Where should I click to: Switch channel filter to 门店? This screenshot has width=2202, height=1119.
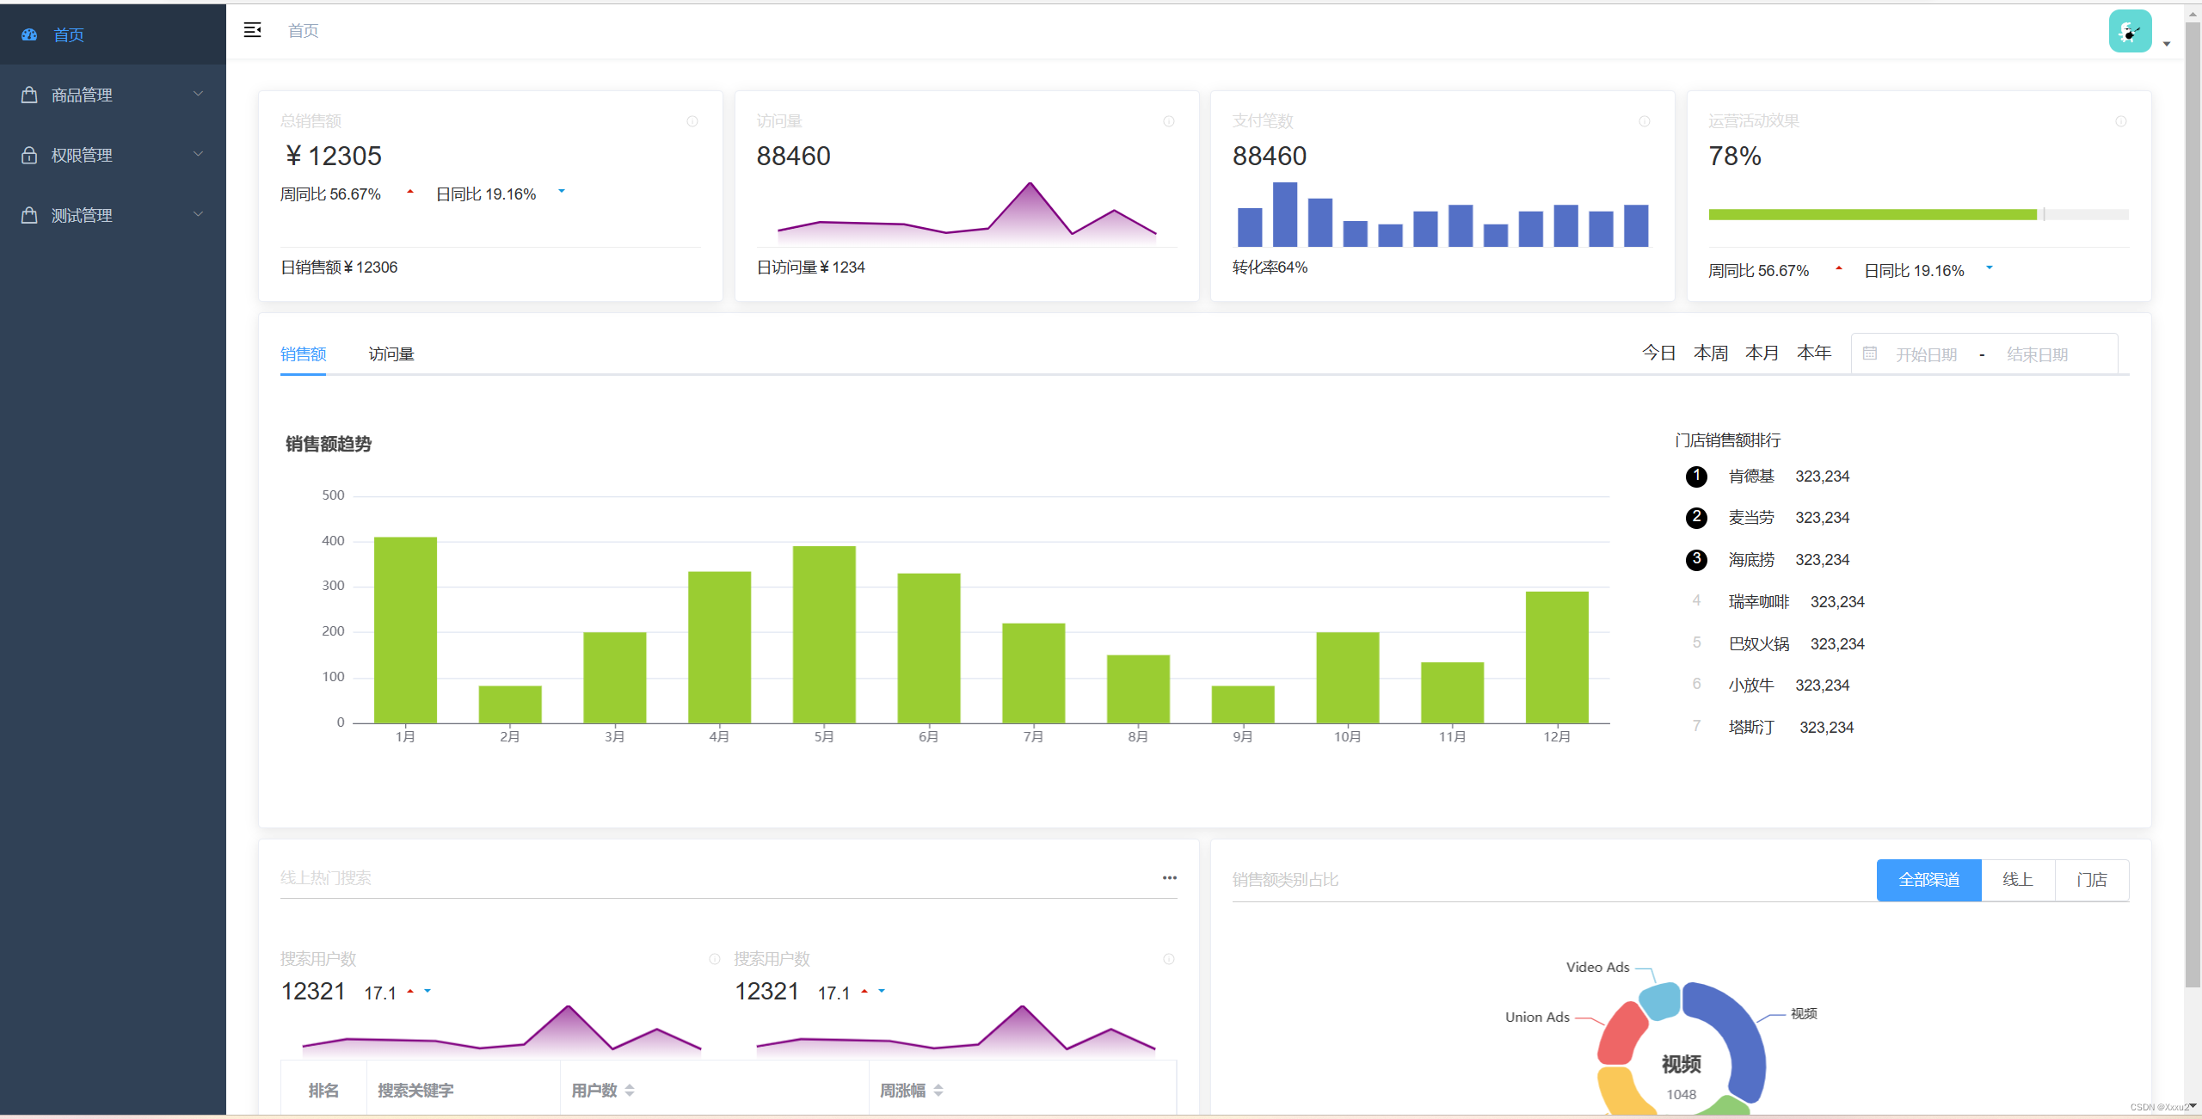[2091, 879]
